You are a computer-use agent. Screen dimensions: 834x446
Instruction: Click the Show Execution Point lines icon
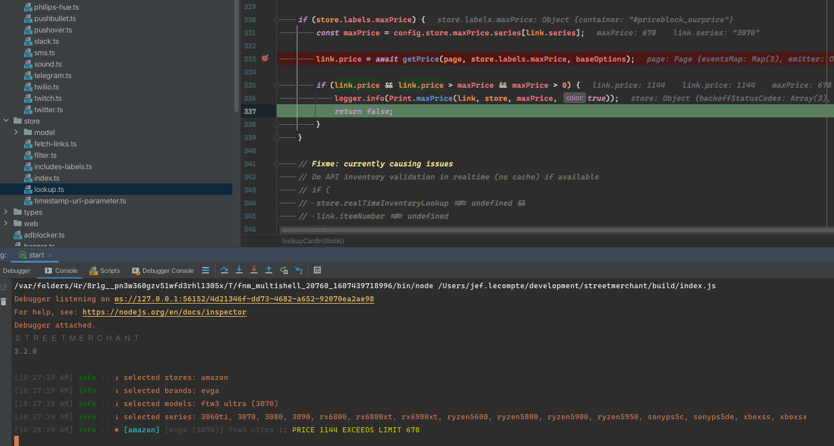coord(206,271)
